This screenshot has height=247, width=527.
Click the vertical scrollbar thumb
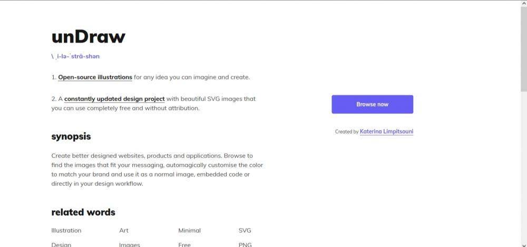click(x=524, y=49)
